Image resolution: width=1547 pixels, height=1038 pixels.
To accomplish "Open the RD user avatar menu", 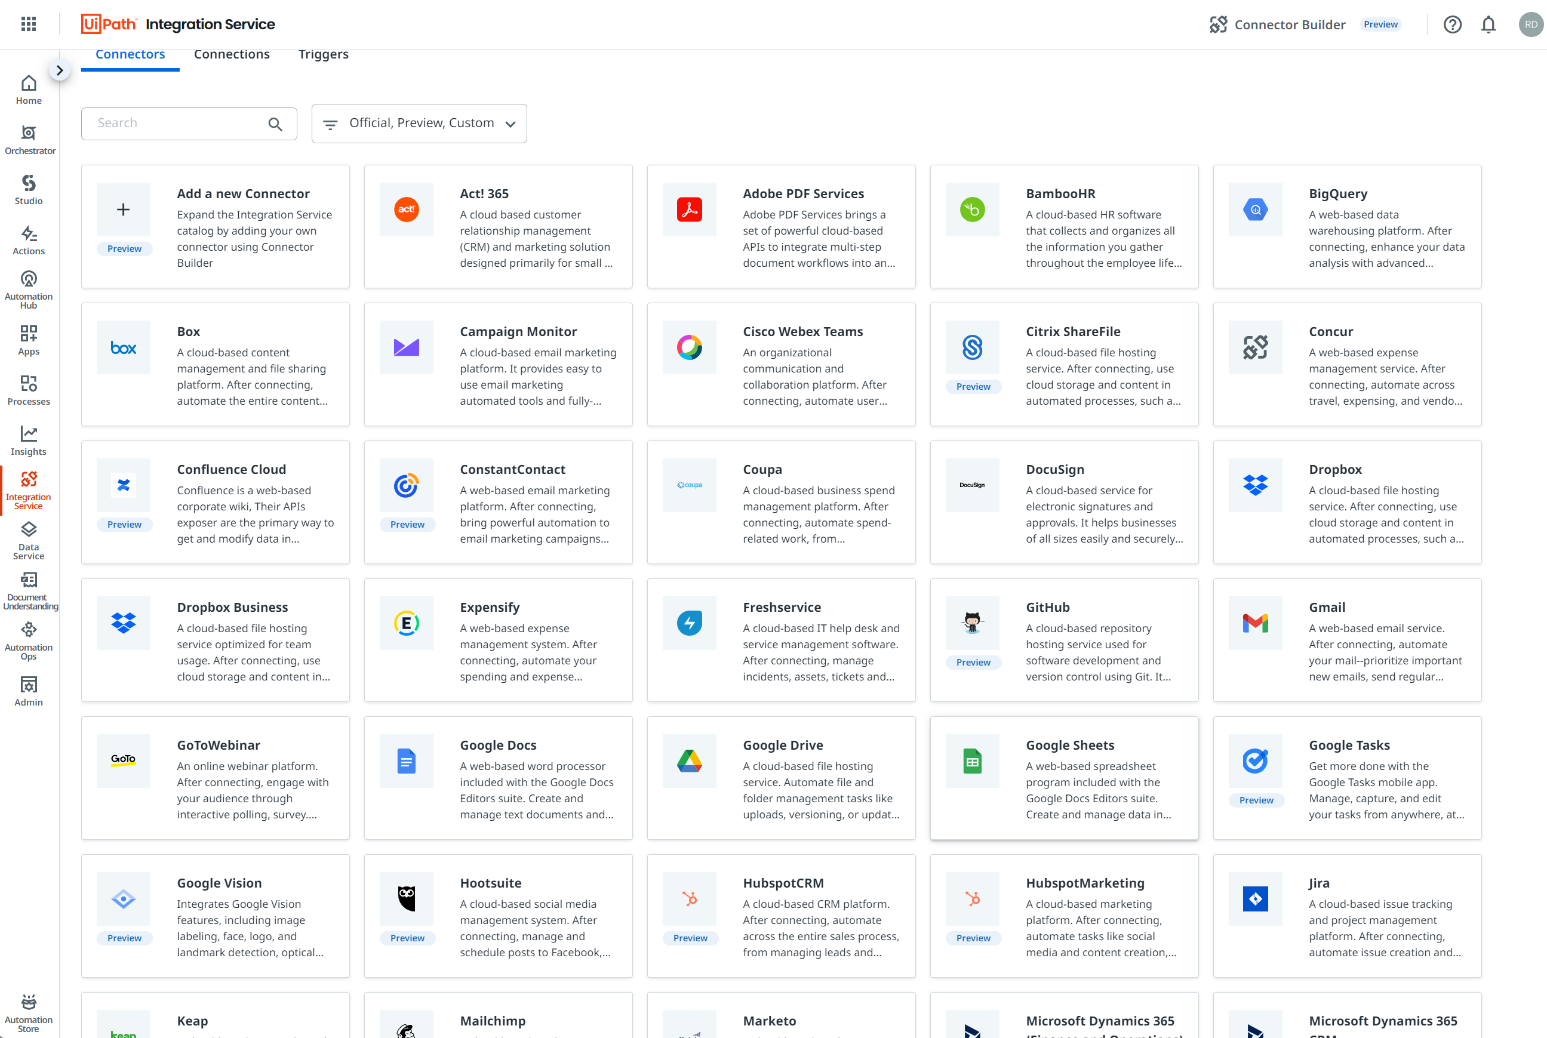I will pos(1530,24).
